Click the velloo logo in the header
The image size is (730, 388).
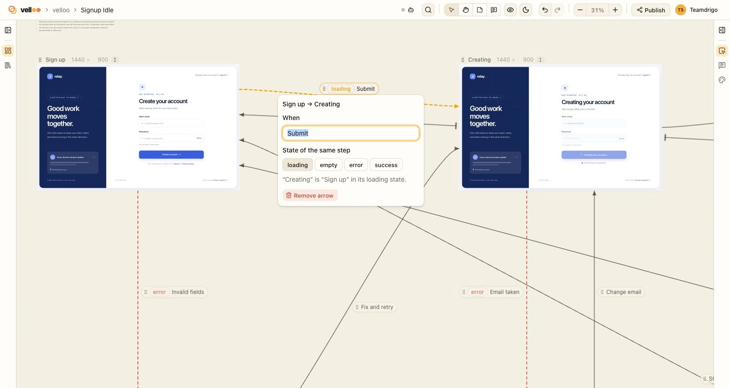click(x=25, y=10)
